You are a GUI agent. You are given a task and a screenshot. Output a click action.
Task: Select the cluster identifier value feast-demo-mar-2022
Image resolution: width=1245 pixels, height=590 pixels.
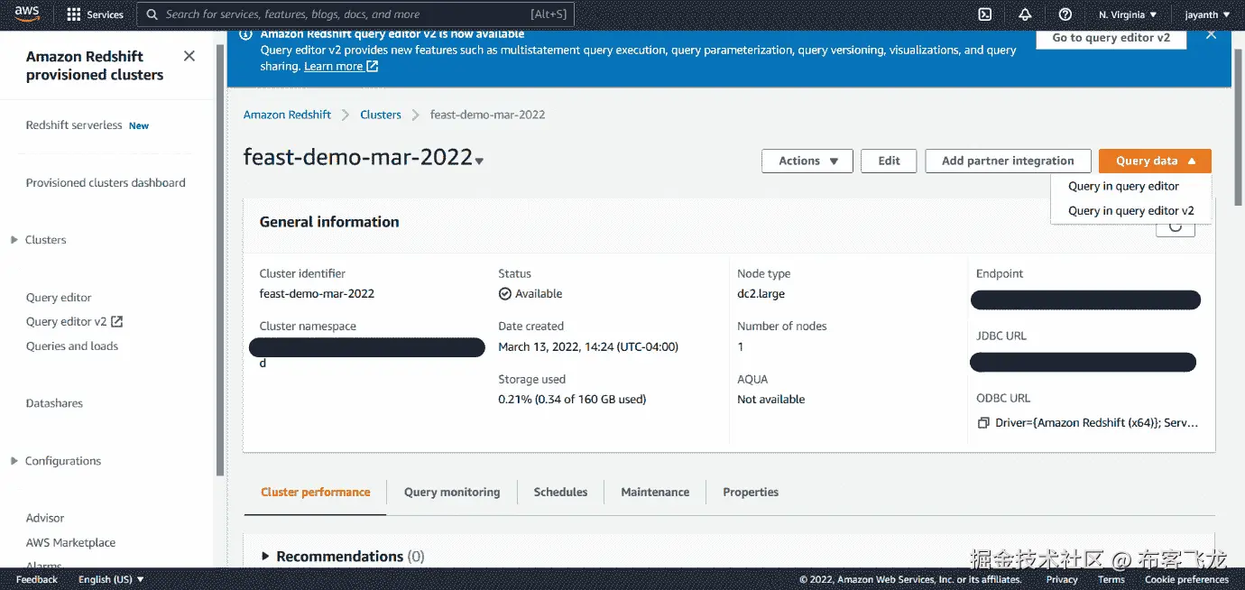[317, 294]
